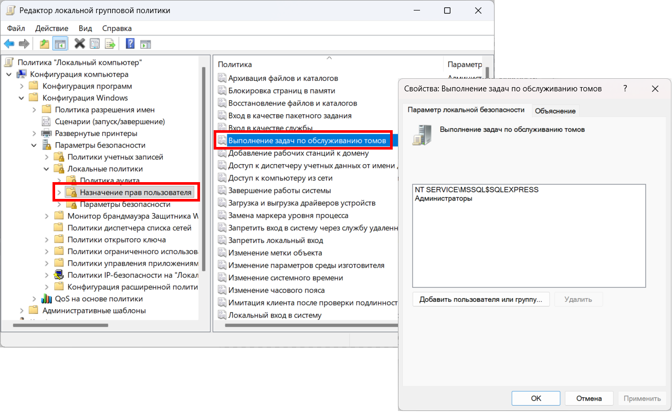Expand the Конфигурация программ tree node
This screenshot has height=412, width=672.
click(x=22, y=86)
